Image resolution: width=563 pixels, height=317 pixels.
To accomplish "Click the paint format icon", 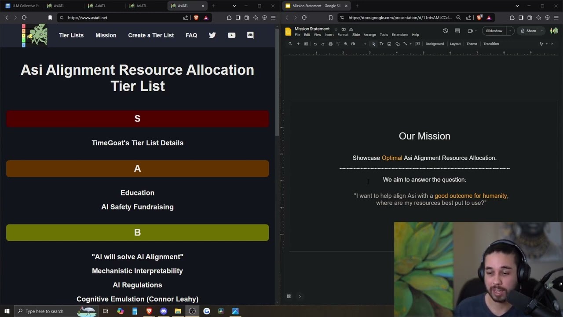I will pos(338,44).
